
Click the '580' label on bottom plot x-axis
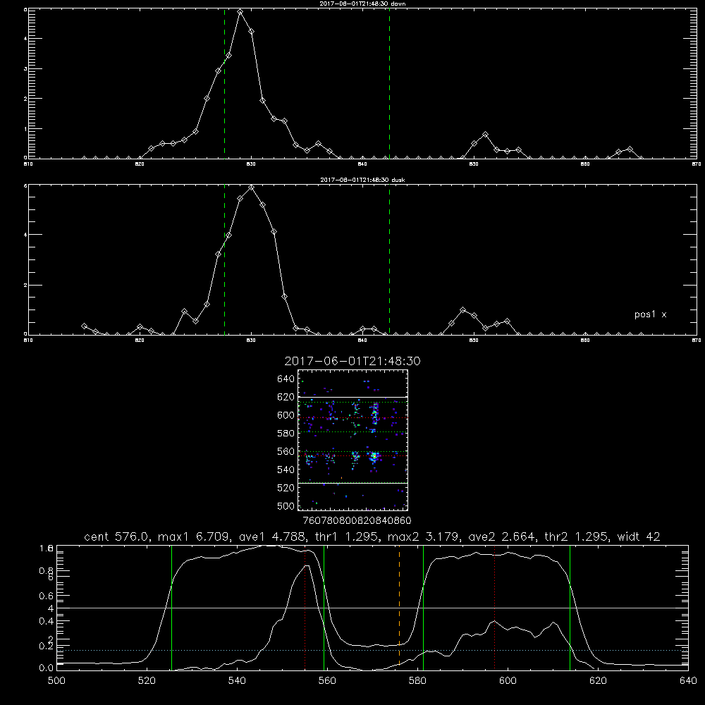417,681
